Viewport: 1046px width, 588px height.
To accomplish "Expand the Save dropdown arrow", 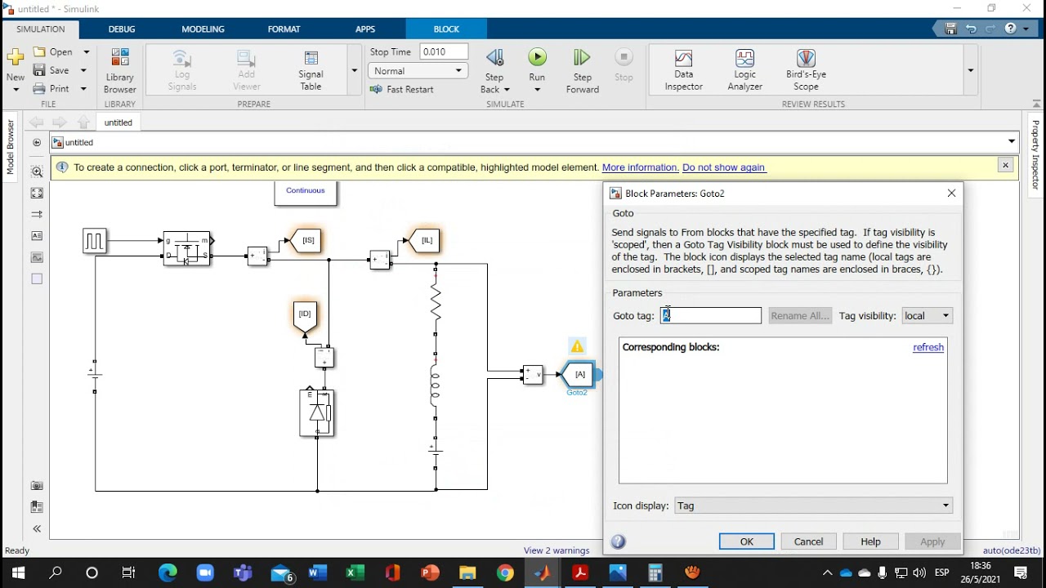I will [83, 70].
